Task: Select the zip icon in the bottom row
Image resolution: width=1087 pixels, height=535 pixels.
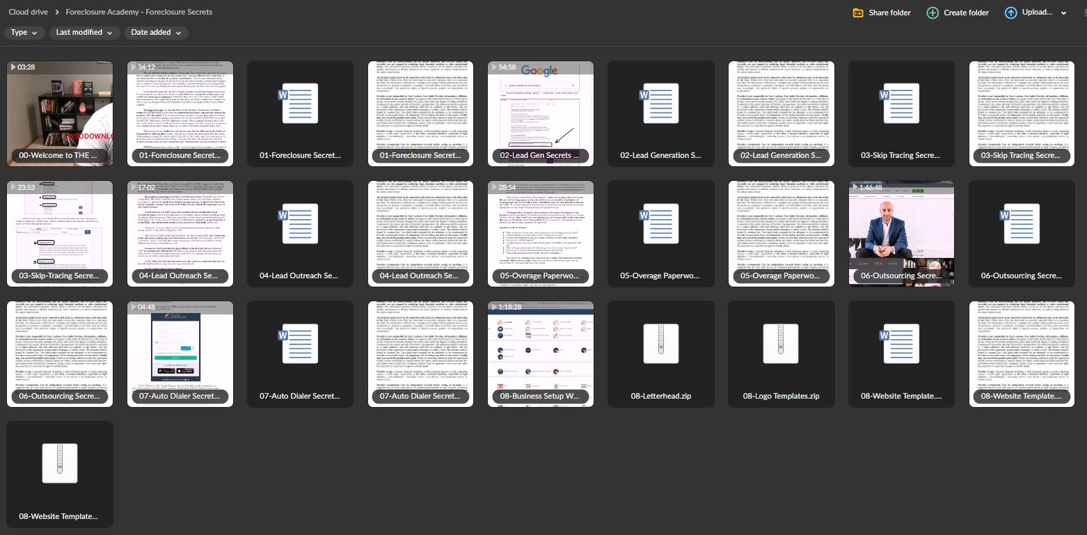Action: [x=59, y=463]
